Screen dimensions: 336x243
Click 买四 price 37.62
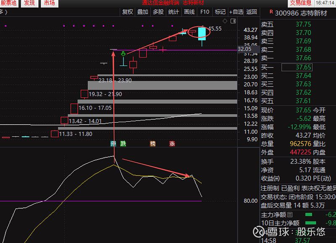pyautogui.click(x=303, y=92)
